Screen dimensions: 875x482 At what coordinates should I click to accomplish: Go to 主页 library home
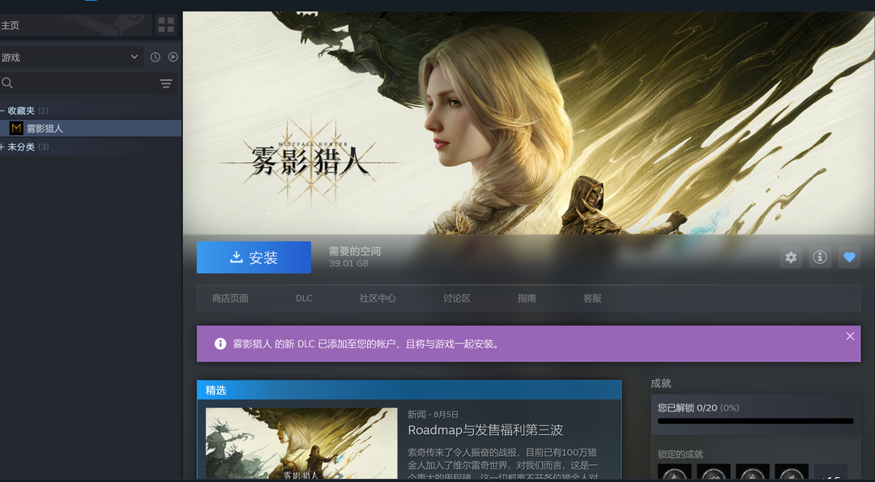click(x=76, y=25)
